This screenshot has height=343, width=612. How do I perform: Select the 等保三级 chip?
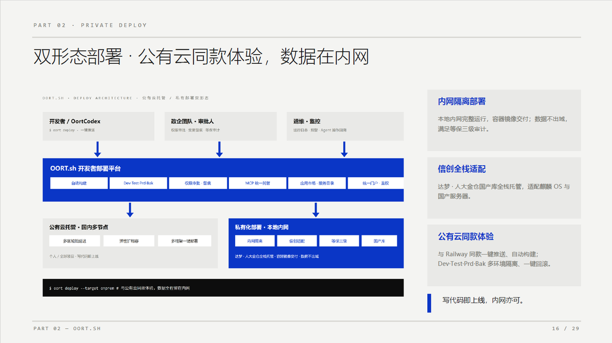tap(339, 241)
